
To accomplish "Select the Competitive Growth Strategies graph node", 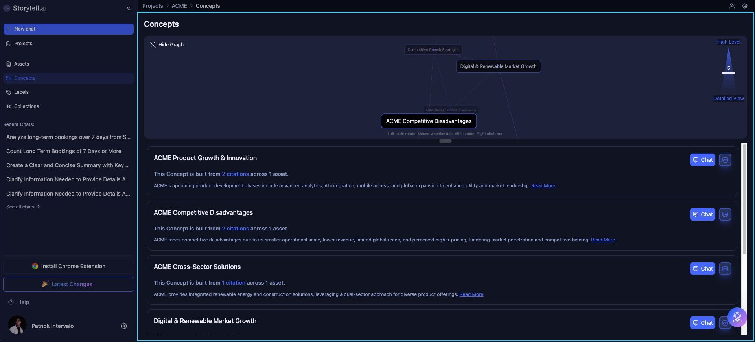I will click(433, 50).
